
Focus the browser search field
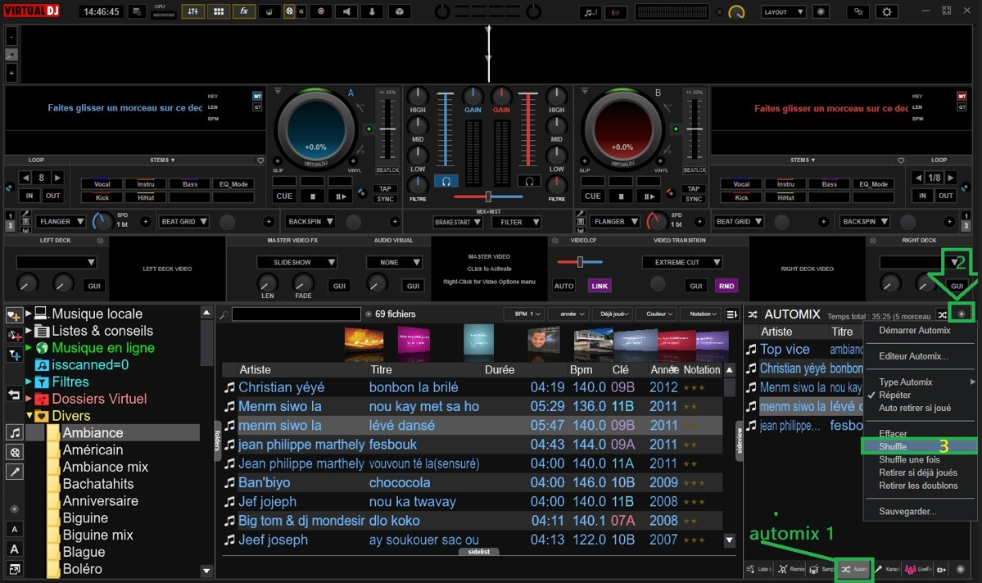pos(296,314)
